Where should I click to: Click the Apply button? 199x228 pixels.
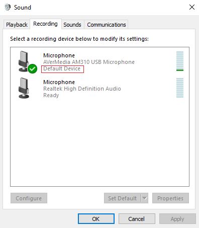pos(177,219)
